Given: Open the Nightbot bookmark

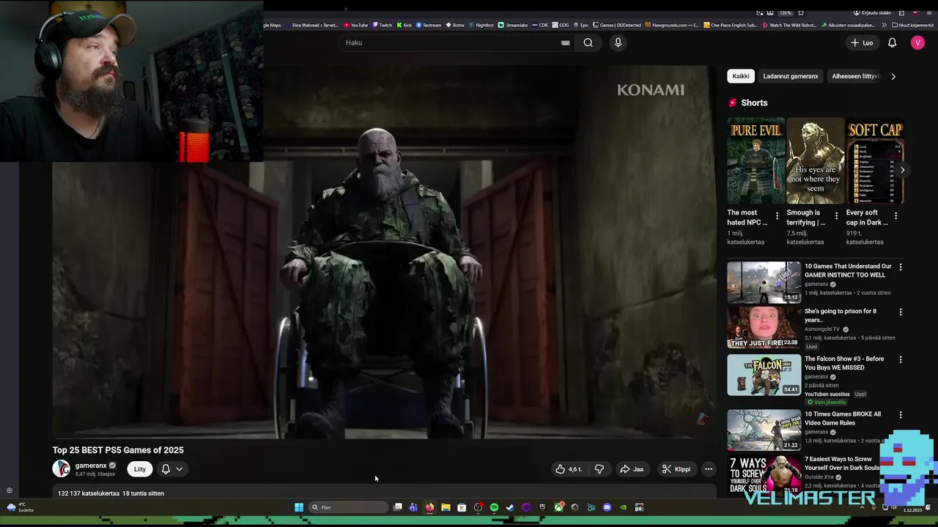Looking at the screenshot, I should [481, 25].
